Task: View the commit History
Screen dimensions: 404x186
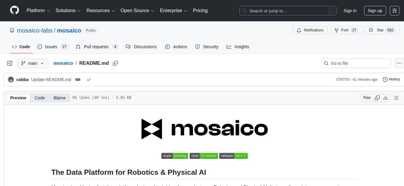Action: [391, 79]
